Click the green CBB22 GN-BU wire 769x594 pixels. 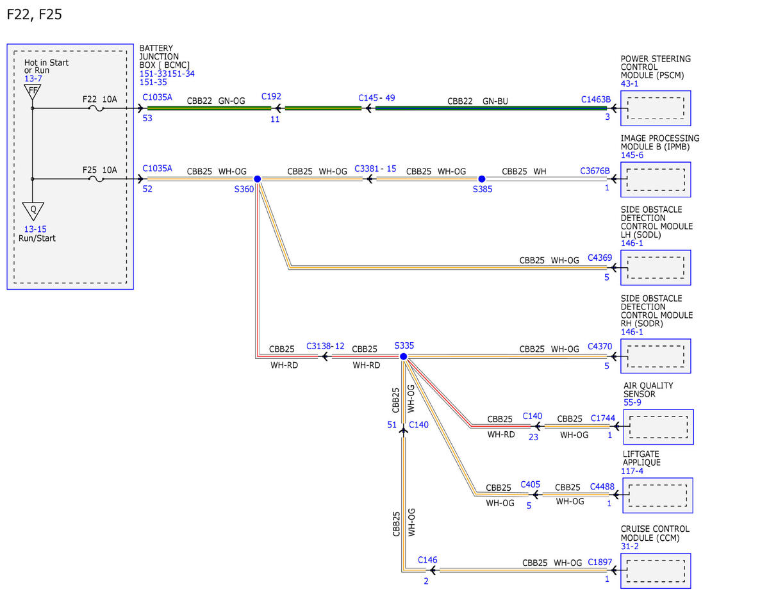tap(490, 109)
